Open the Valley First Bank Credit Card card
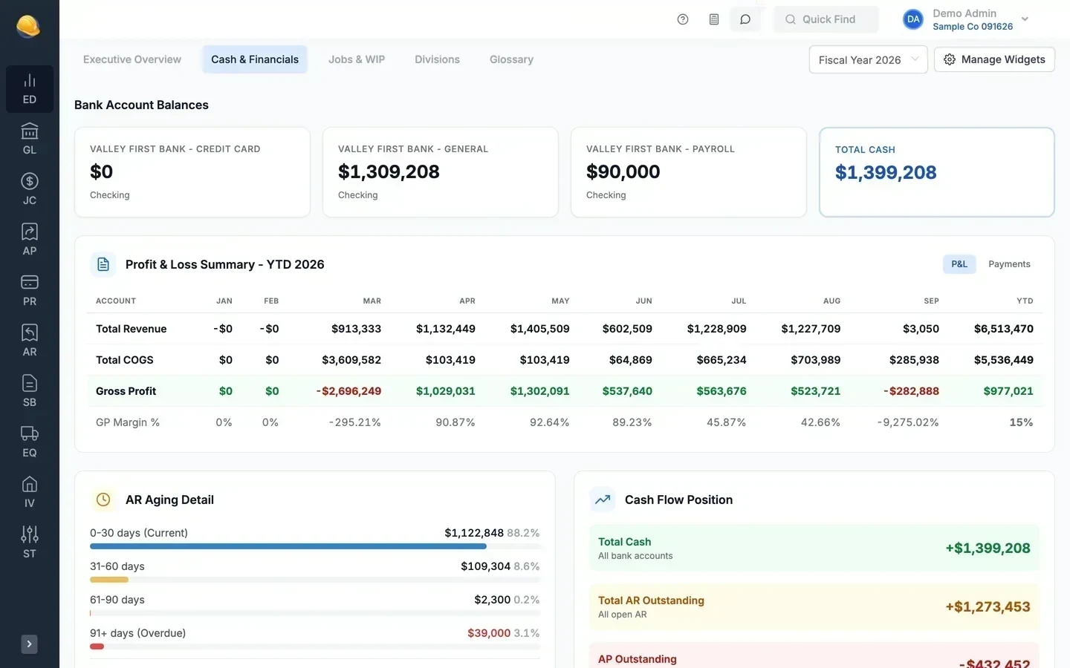 192,172
